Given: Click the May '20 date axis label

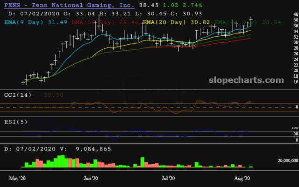Looking at the screenshot, I should [x=18, y=178].
